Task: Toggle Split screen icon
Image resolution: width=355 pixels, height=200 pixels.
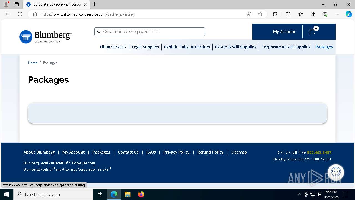Action: point(288,14)
